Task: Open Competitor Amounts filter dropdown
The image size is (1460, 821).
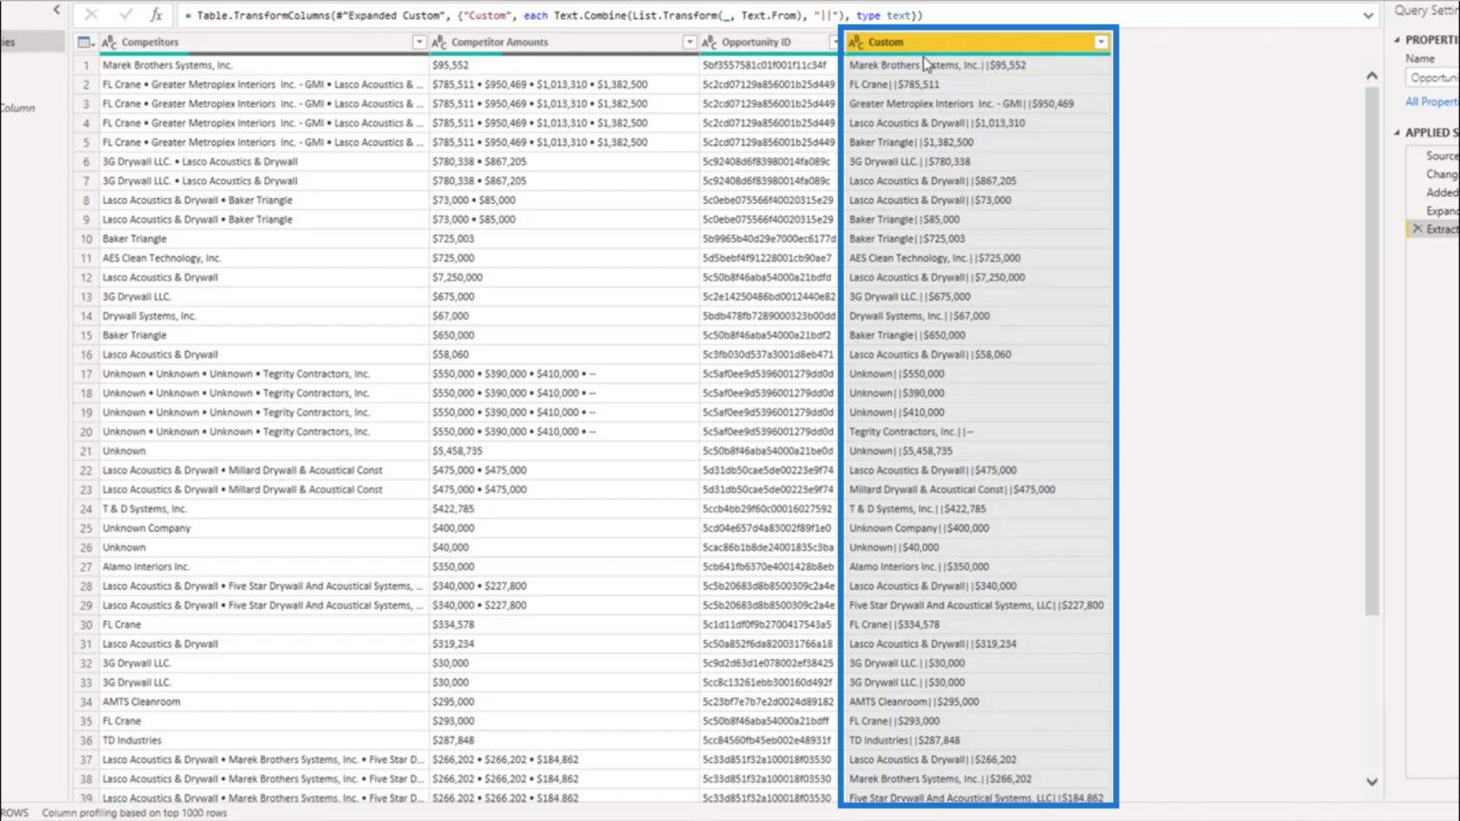Action: pos(689,42)
